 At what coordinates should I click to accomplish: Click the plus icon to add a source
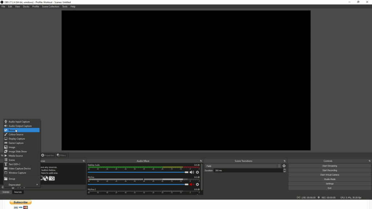(x=3, y=187)
